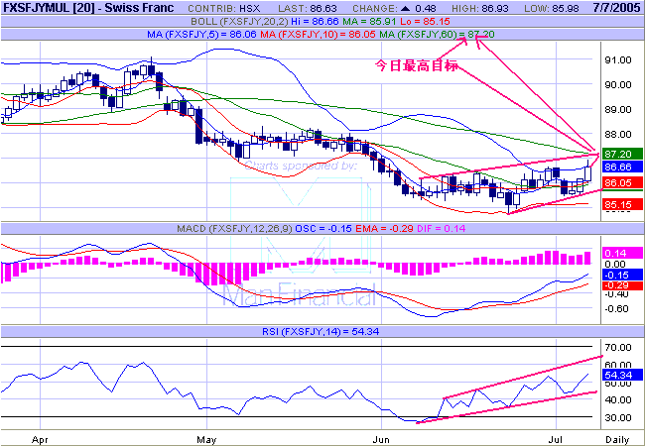Click the Apr month label on time axis
The width and height of the screenshot is (645, 446).
40,439
